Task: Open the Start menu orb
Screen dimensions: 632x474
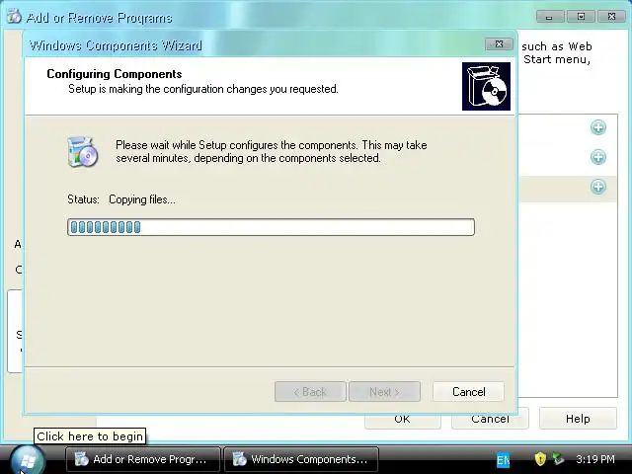Action: click(27, 460)
